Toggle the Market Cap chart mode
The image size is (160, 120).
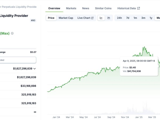pyautogui.click(x=66, y=18)
